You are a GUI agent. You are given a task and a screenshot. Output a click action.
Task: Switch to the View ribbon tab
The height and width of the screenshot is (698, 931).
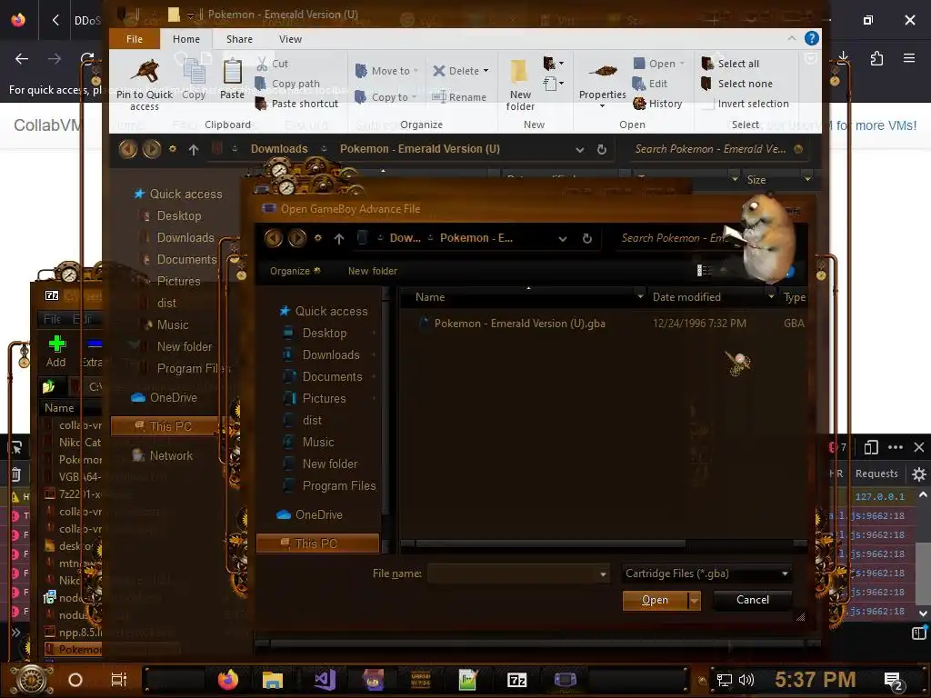[290, 39]
